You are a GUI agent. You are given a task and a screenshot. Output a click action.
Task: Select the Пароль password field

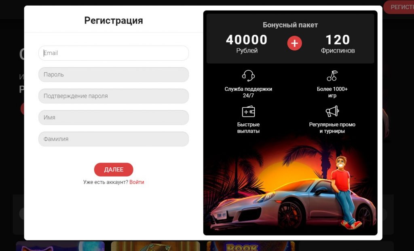point(114,74)
